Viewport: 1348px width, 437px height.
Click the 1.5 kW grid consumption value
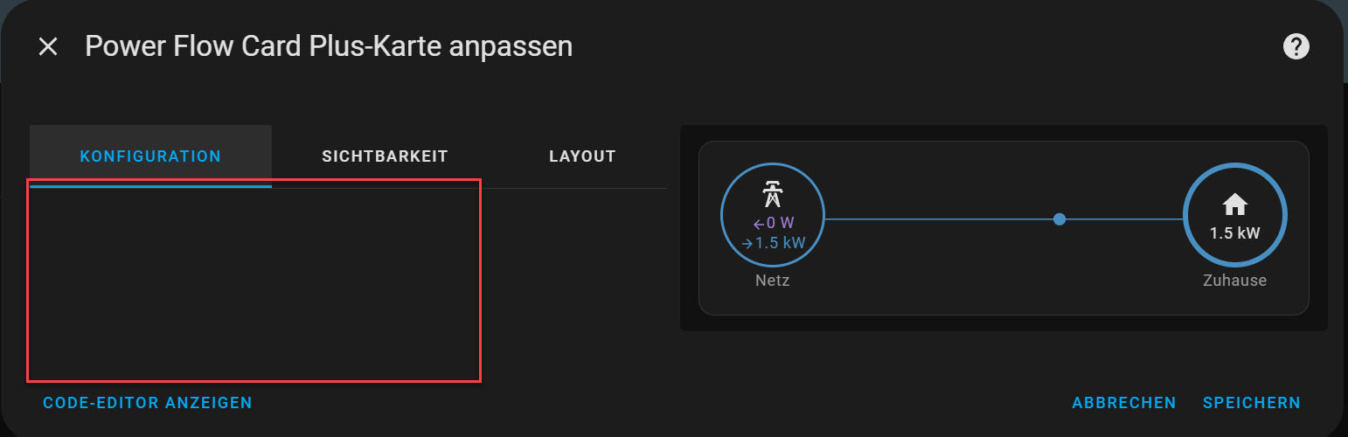tap(780, 244)
